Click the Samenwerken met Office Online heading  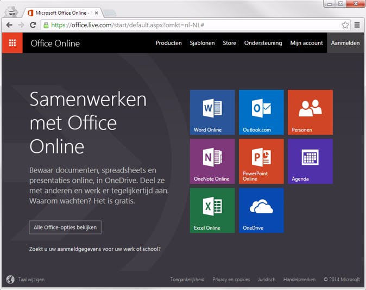point(88,123)
